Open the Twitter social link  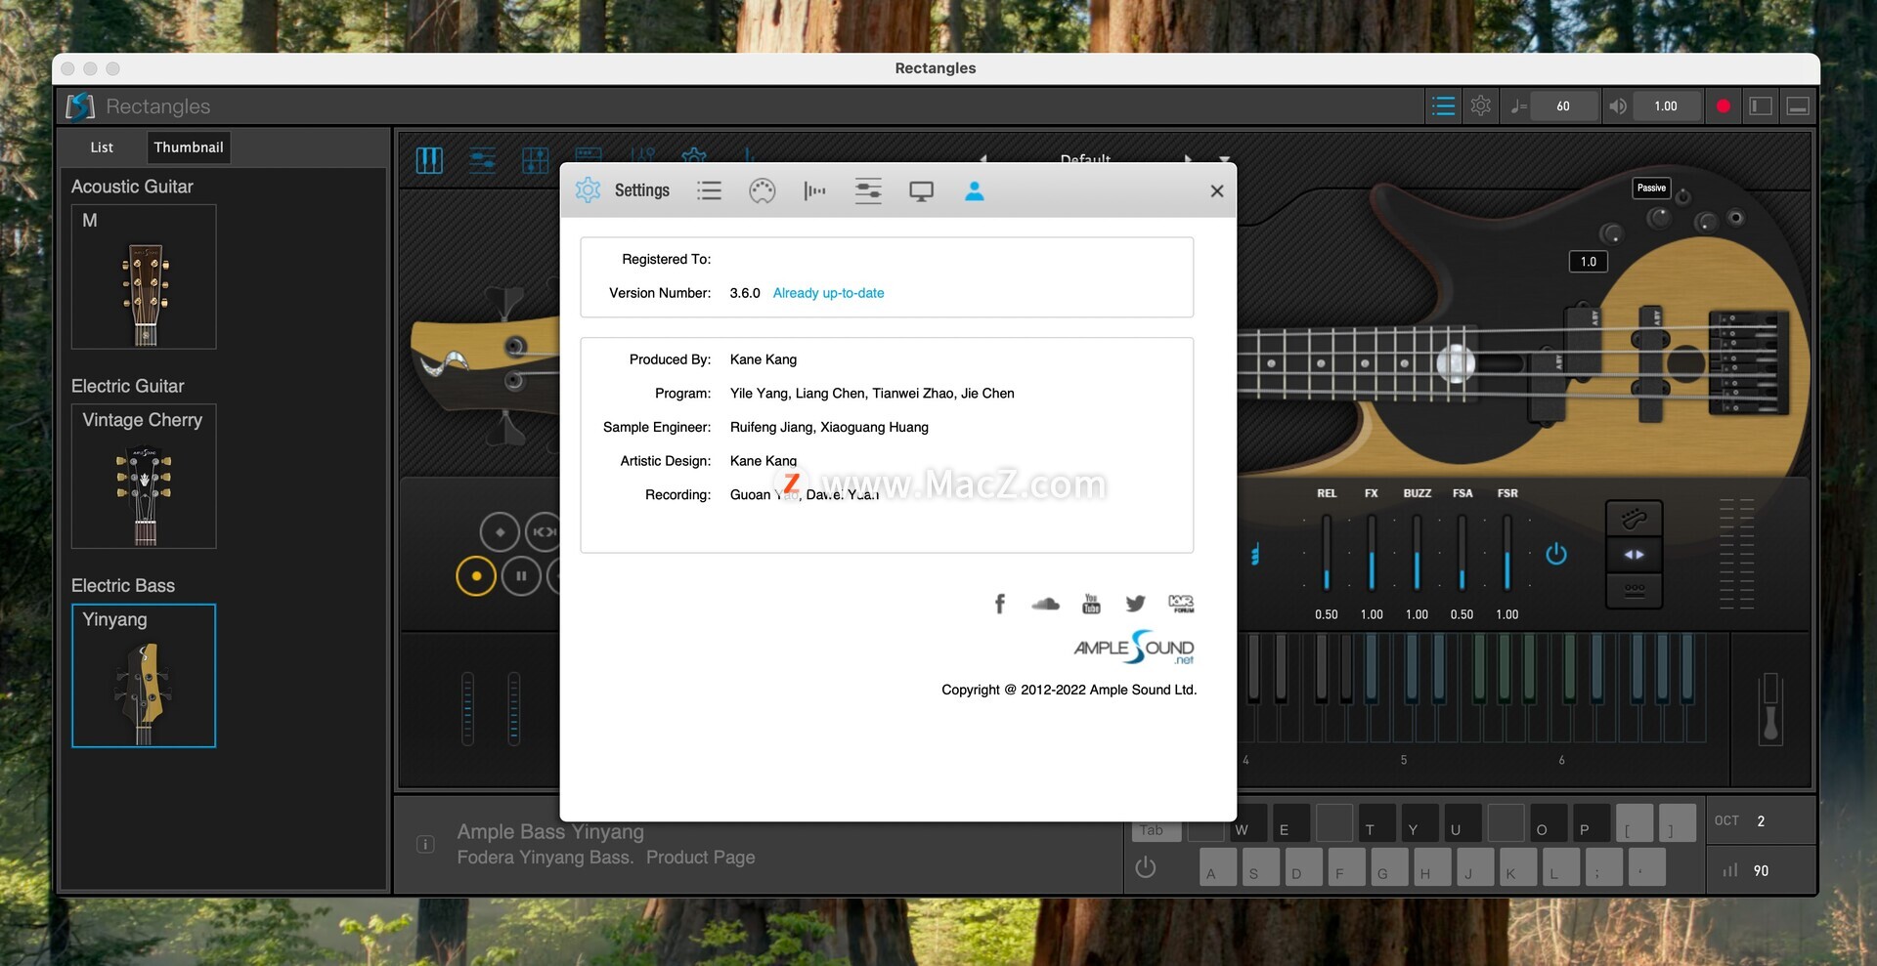(x=1135, y=604)
